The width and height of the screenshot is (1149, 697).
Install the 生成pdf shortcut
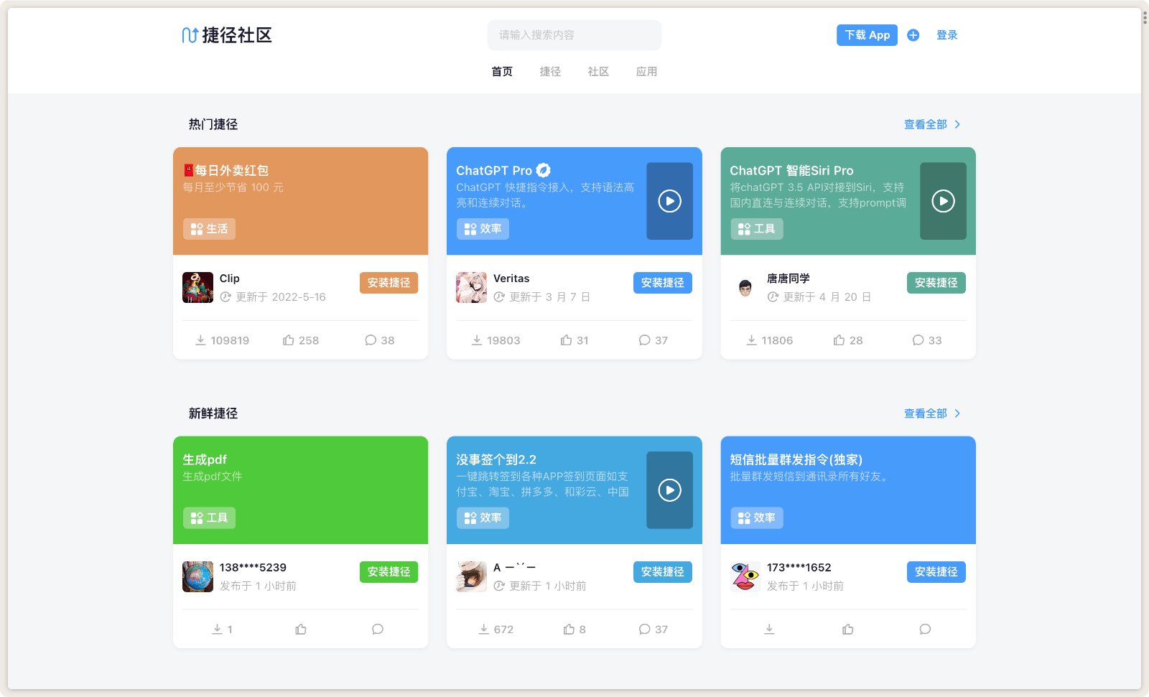[389, 572]
